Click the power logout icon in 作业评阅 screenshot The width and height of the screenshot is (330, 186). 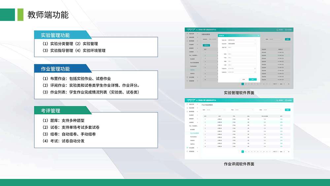[286, 100]
